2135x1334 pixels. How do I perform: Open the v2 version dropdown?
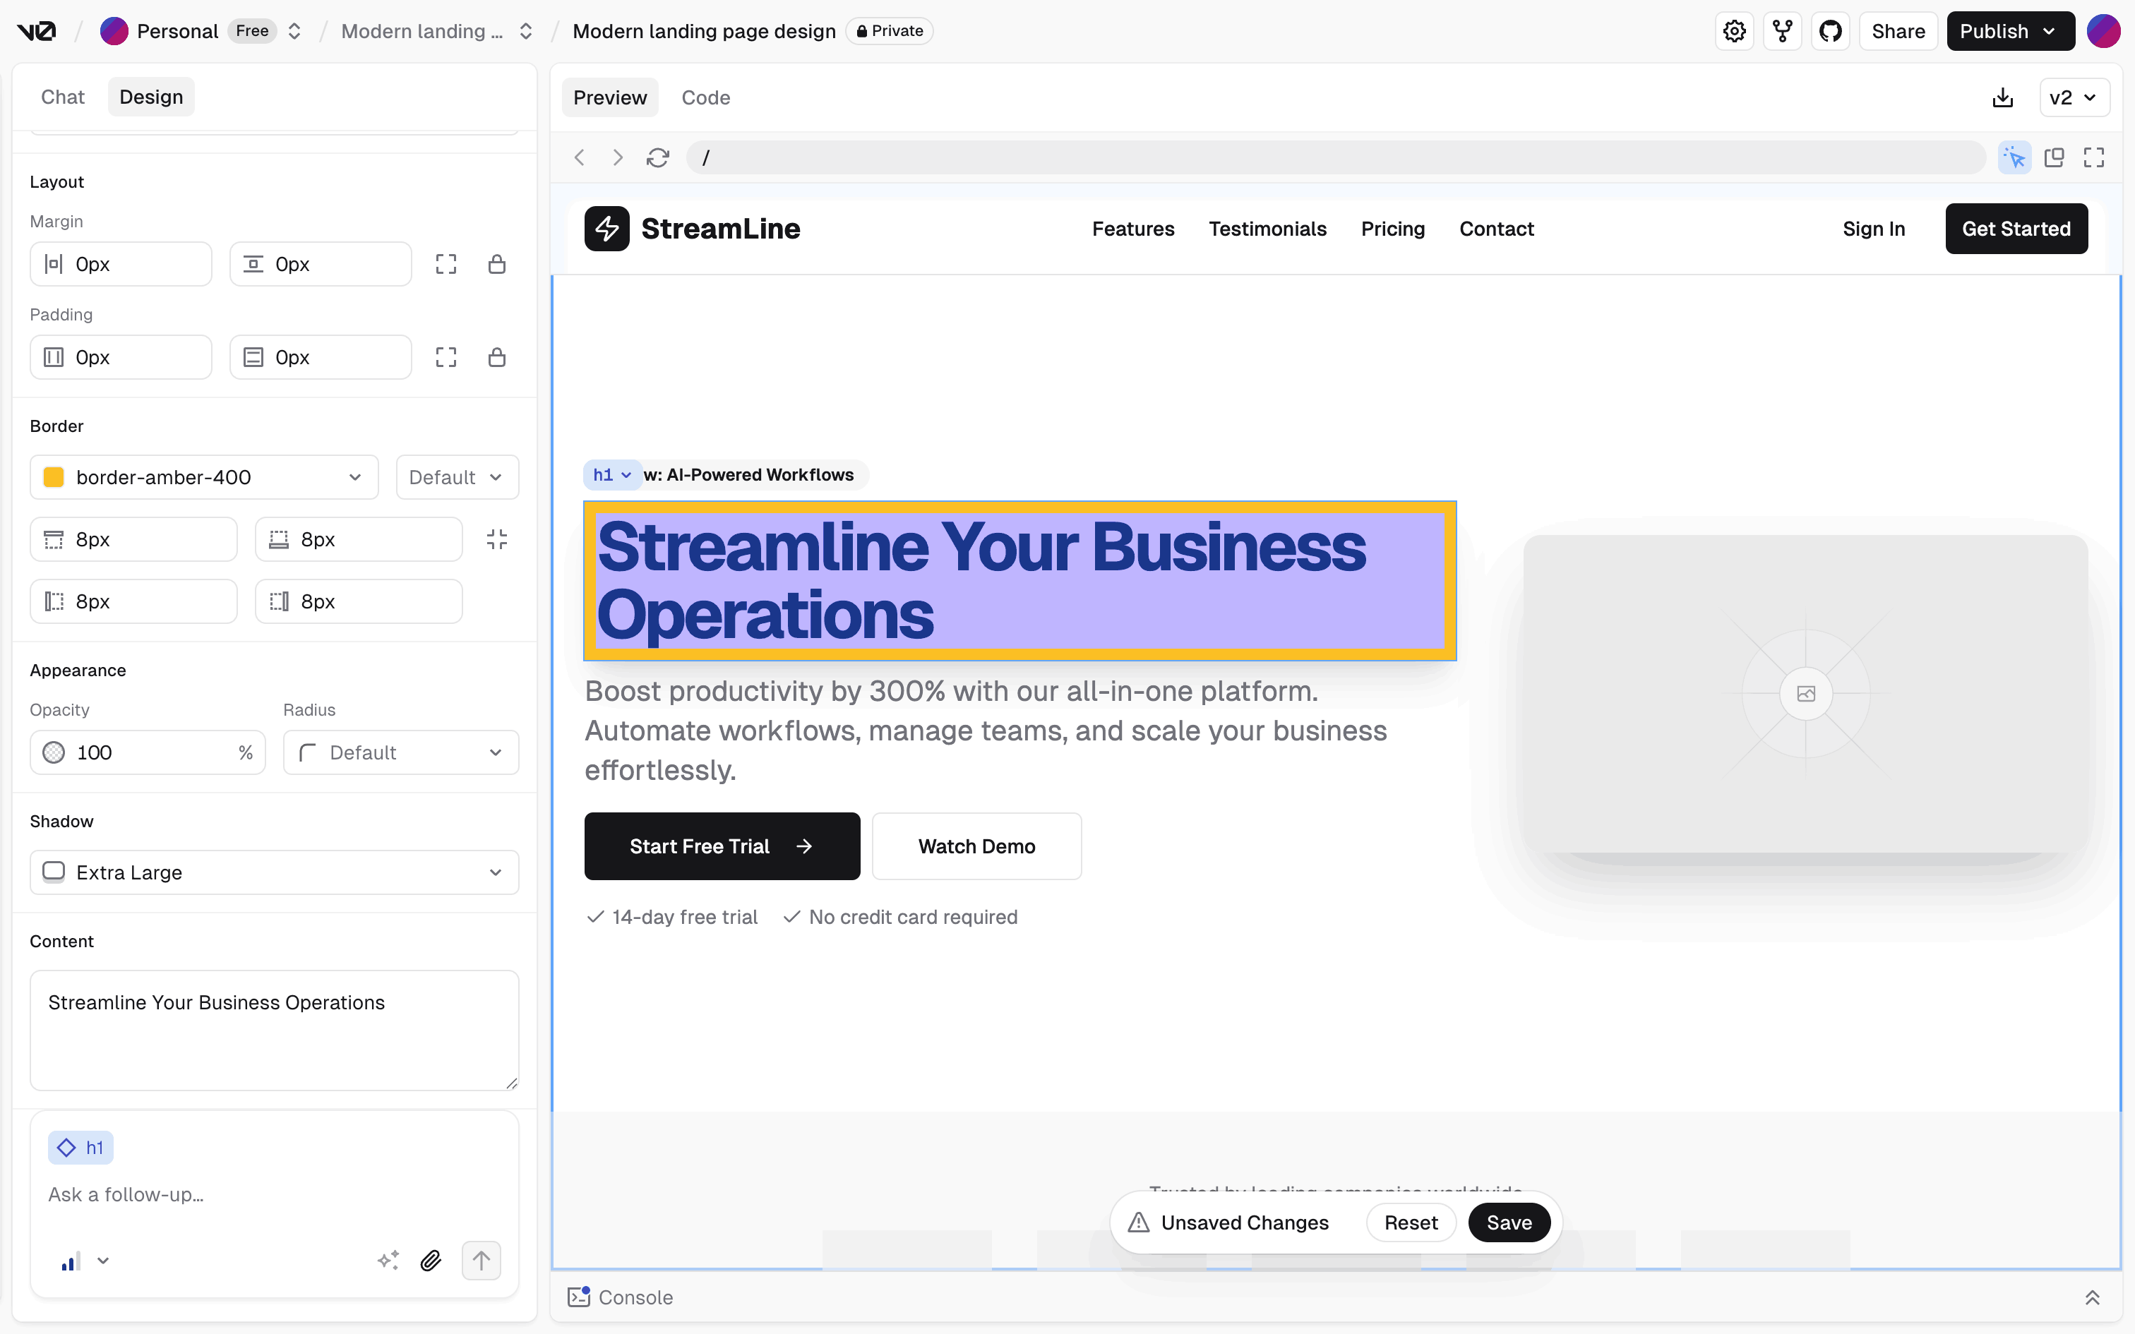click(2074, 98)
